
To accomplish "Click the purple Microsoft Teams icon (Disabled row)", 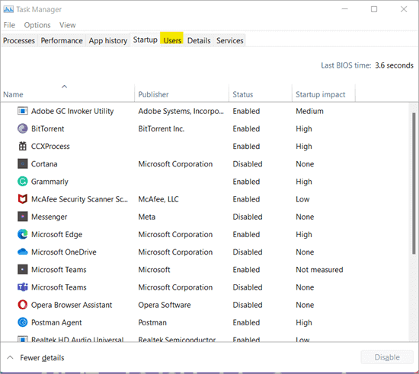I will 22,287.
